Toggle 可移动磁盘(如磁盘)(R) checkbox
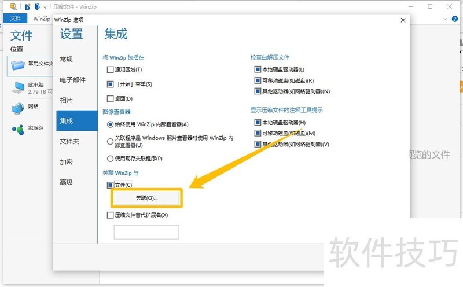 click(258, 80)
